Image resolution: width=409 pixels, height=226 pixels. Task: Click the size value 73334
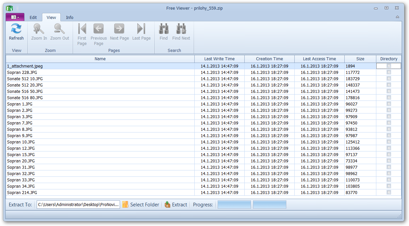click(x=351, y=161)
